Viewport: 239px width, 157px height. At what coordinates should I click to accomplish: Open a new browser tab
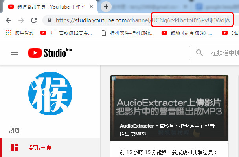coord(106,7)
